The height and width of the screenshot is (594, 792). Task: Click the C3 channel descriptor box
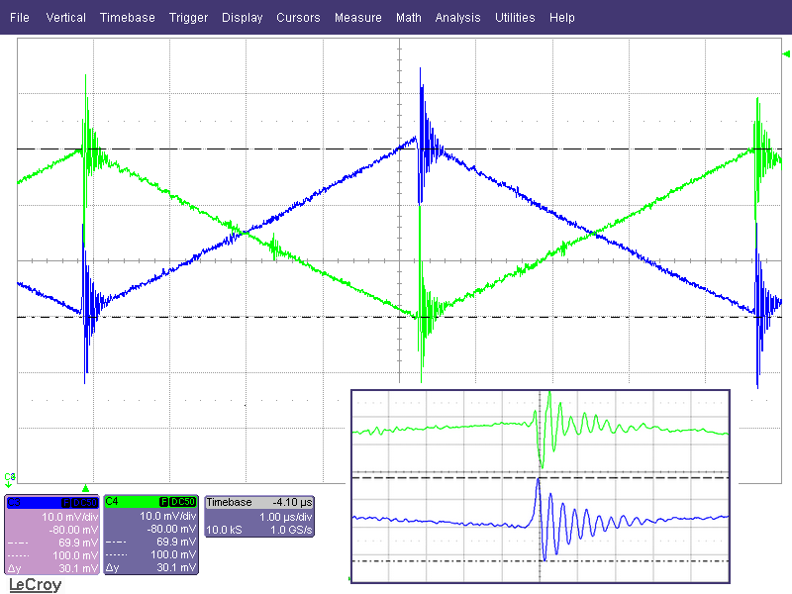click(x=51, y=535)
